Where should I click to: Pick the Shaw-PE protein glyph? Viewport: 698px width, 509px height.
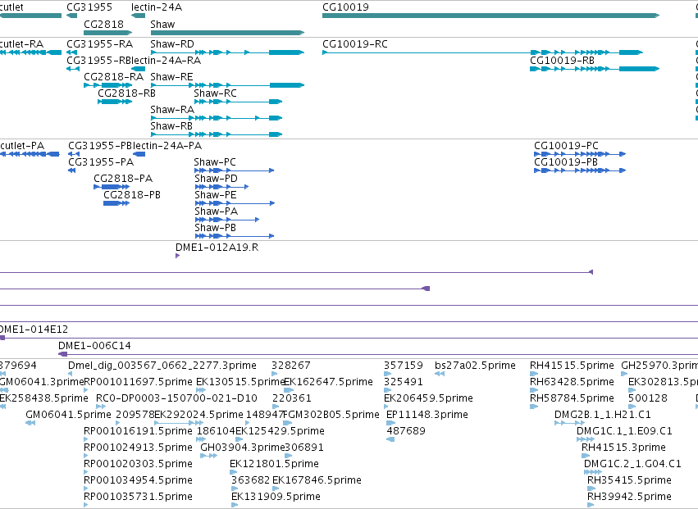coord(235,203)
